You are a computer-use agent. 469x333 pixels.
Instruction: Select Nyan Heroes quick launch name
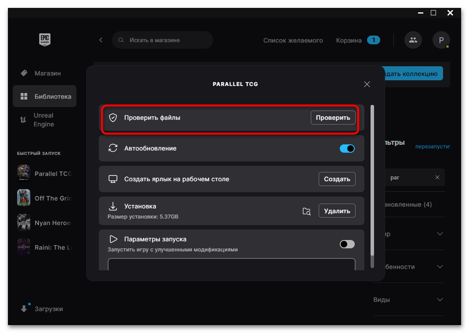[53, 223]
